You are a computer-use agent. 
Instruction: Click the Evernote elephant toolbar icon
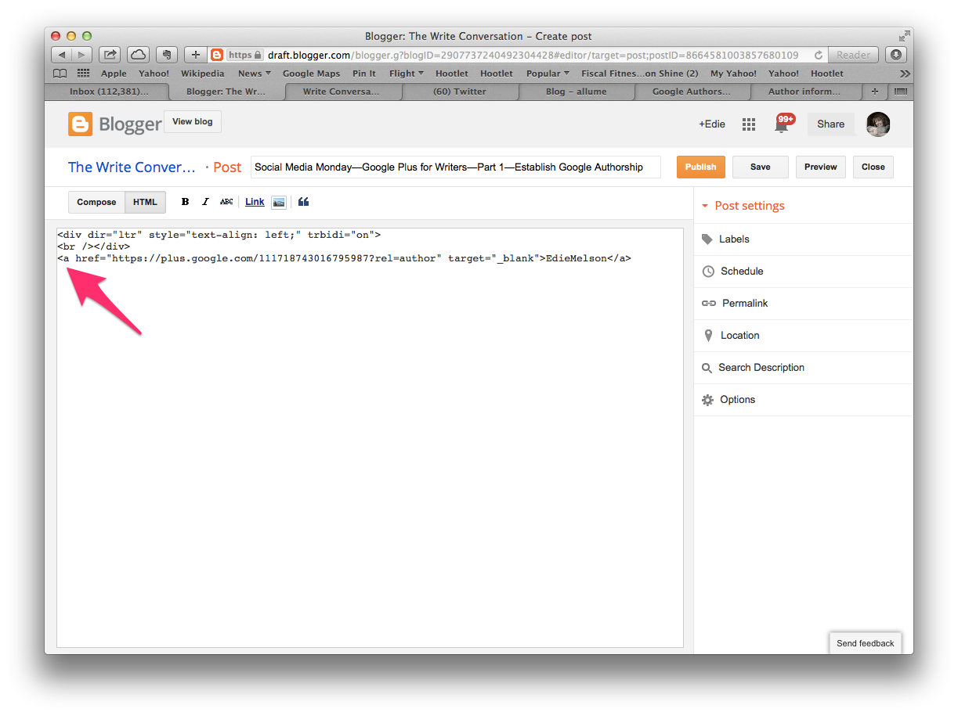[x=166, y=55]
